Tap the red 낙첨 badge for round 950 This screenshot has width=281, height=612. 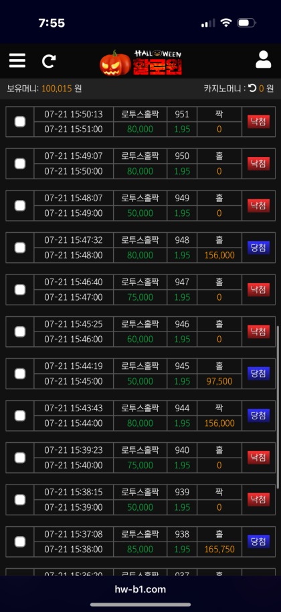[258, 164]
